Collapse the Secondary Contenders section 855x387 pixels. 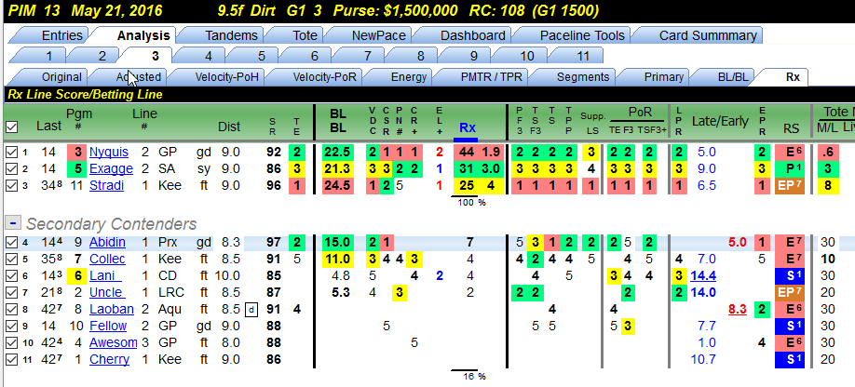click(13, 222)
